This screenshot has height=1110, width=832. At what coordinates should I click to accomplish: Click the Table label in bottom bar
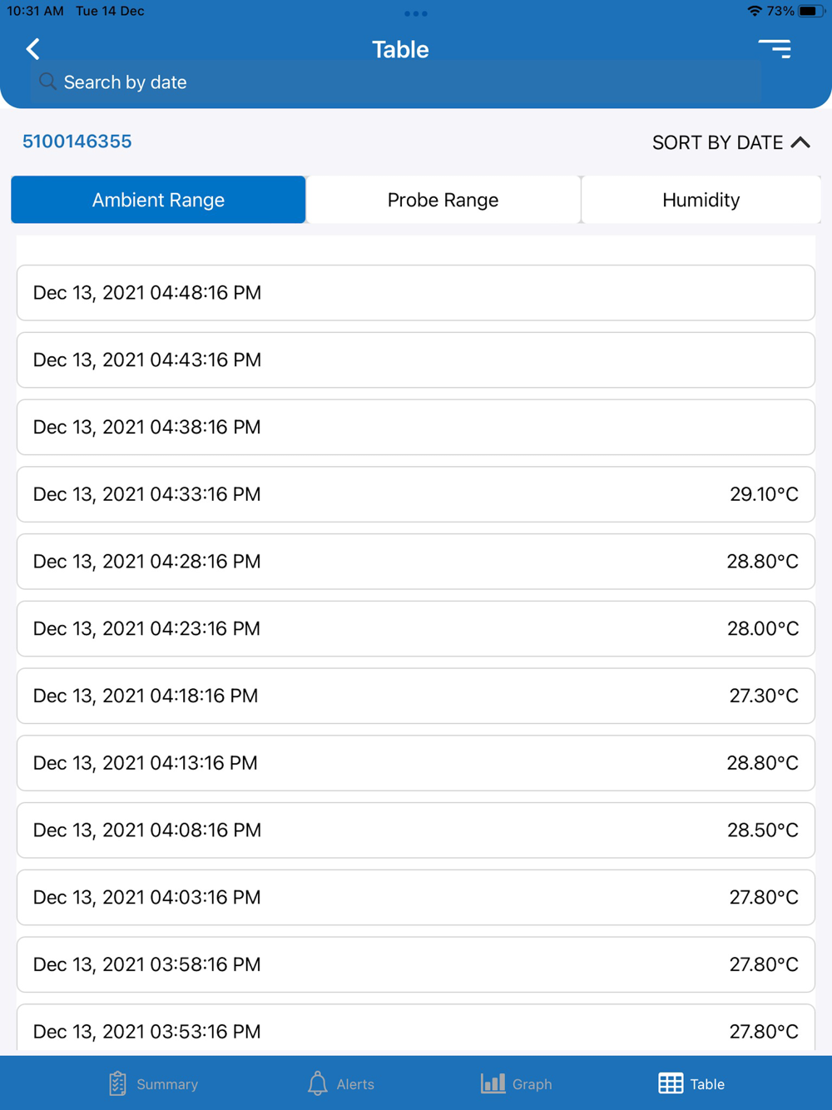(x=707, y=1084)
